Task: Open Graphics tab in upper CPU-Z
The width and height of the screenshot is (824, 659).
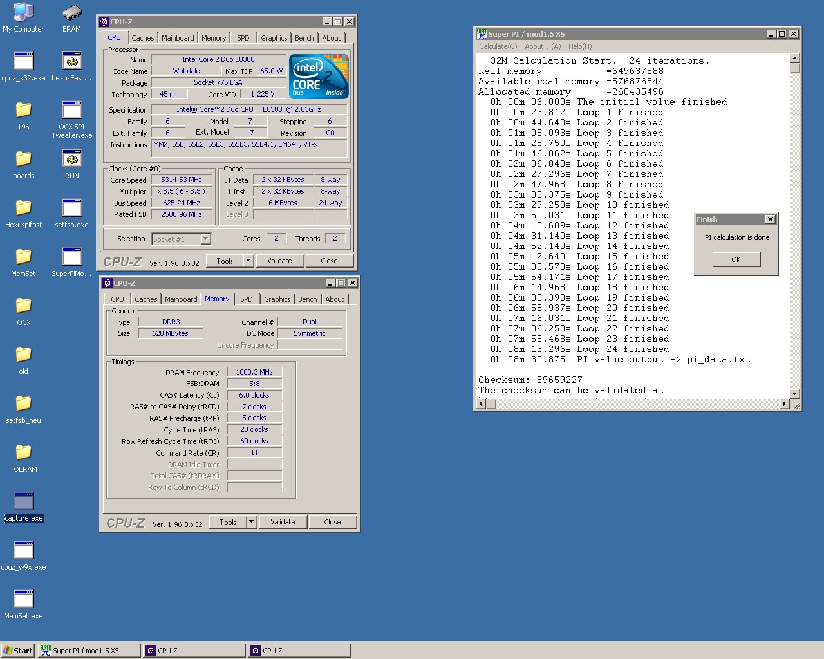Action: point(274,38)
